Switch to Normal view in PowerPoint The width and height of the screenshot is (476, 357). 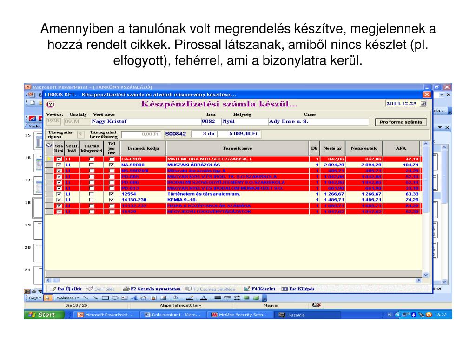click(x=27, y=291)
